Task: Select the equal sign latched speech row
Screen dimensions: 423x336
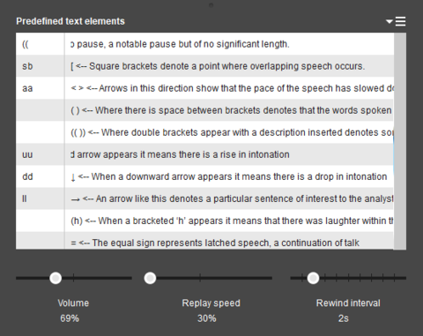Action: point(204,241)
